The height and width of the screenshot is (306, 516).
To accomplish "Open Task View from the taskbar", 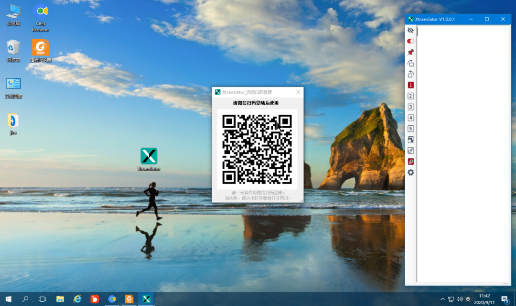I will pos(42,299).
